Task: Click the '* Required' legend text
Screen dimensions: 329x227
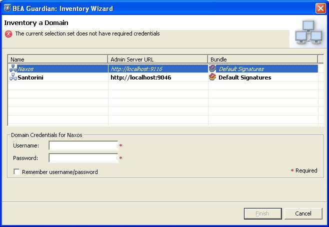Action: pyautogui.click(x=304, y=170)
